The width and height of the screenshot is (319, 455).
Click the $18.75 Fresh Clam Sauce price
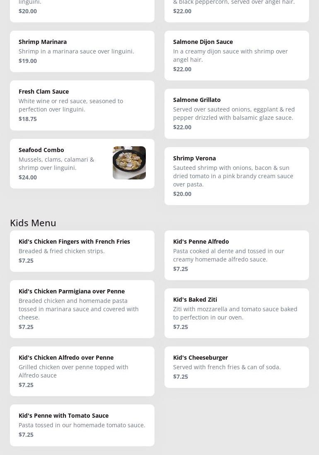[x=28, y=119]
